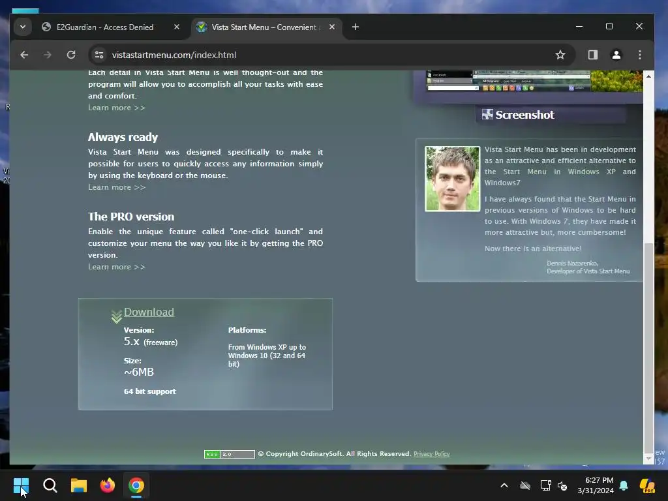668x501 pixels.
Task: Click the scrollbar down arrow
Action: pos(648,459)
